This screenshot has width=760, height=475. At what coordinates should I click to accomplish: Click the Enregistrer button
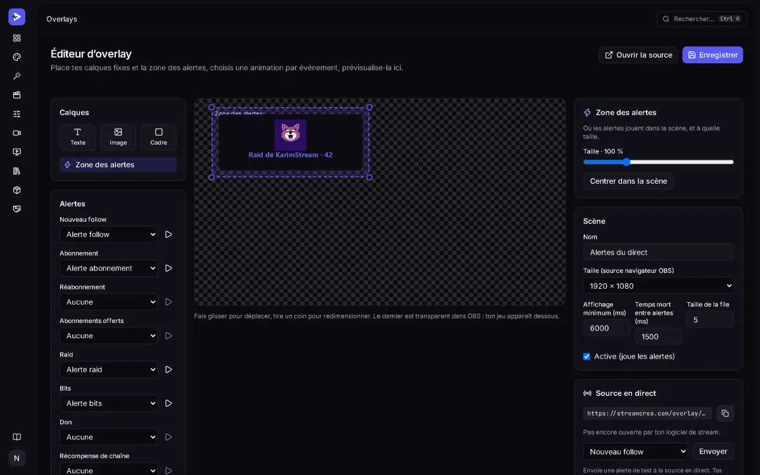712,55
